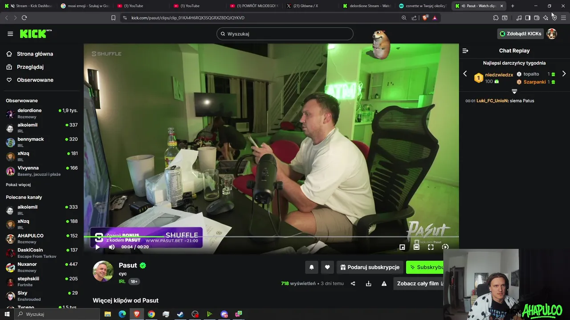
Task: Open delordione followed channel
Action: (42, 113)
